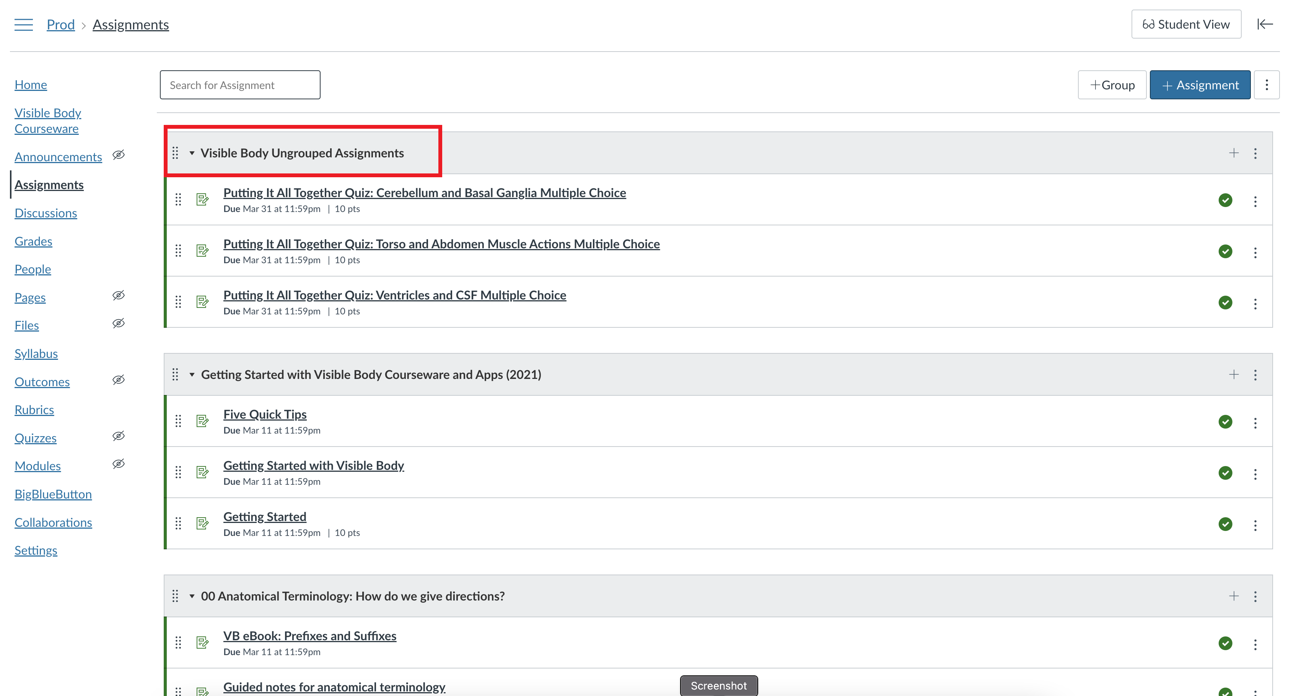Open Discussions from the course navigation
The image size is (1296, 696).
45,212
